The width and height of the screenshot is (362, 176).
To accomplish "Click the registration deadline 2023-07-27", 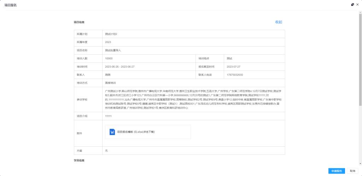I will [x=233, y=67].
